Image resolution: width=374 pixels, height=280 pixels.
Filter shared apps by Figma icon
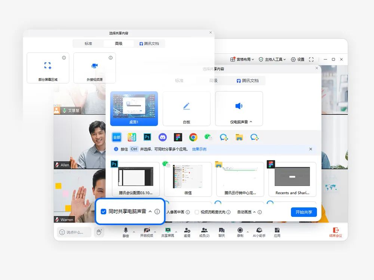tap(178, 137)
